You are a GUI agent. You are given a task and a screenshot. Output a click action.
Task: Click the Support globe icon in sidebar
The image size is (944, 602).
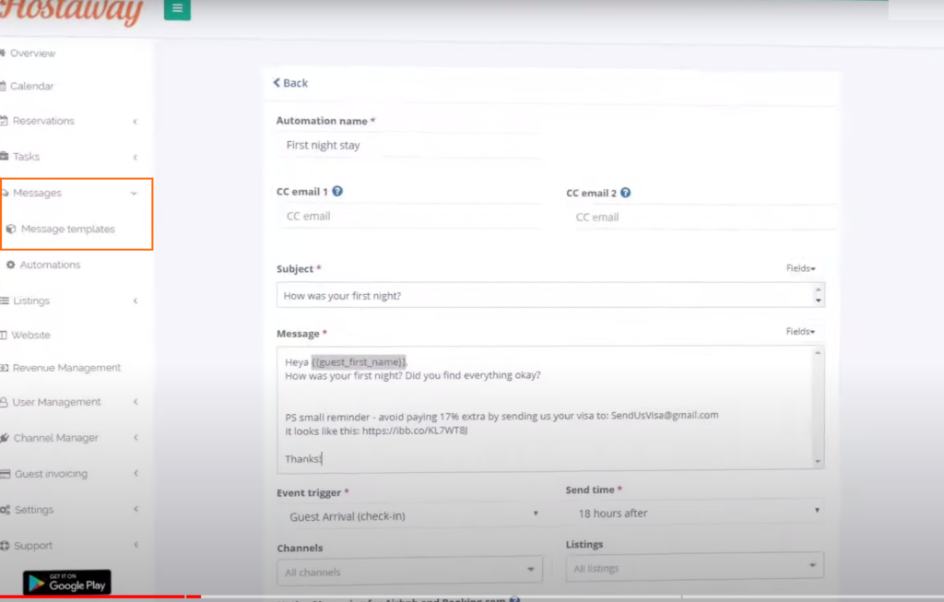[6, 546]
